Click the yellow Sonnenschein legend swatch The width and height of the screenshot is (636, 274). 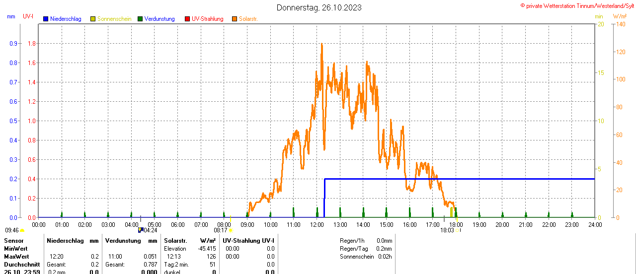coord(93,19)
